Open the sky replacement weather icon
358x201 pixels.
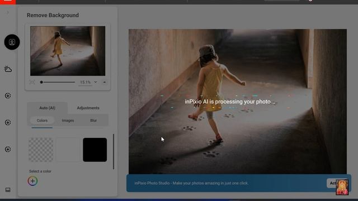[8, 69]
